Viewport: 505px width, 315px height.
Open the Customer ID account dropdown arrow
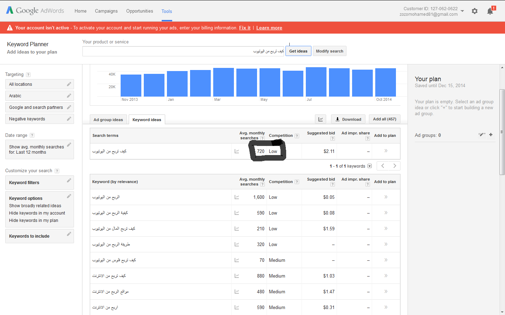coord(462,11)
